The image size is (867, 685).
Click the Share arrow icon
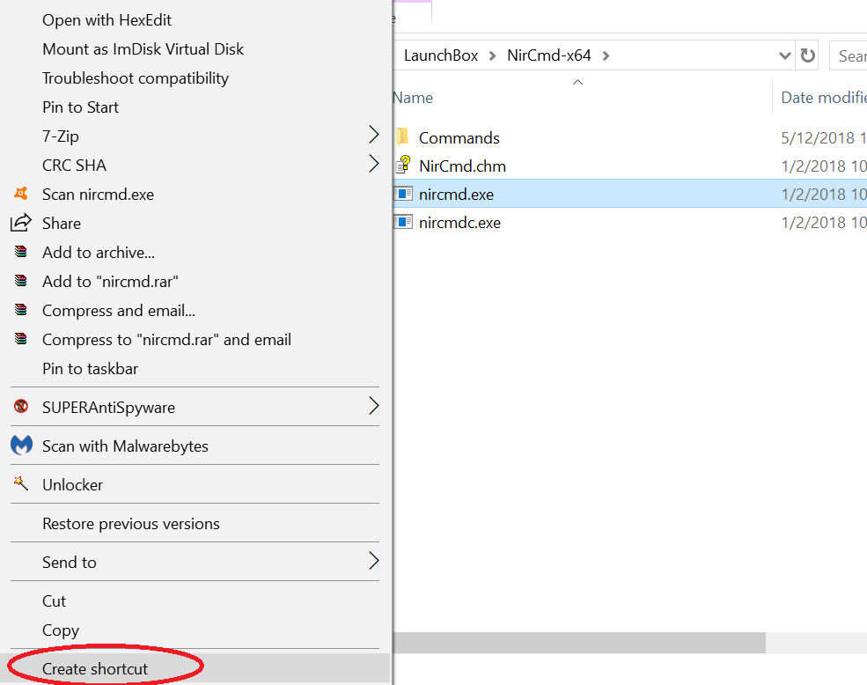point(21,223)
